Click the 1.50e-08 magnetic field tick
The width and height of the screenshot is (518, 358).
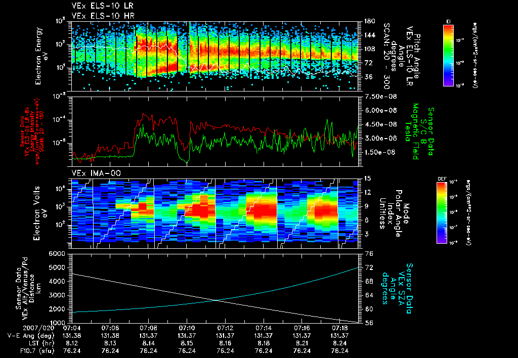pos(379,152)
